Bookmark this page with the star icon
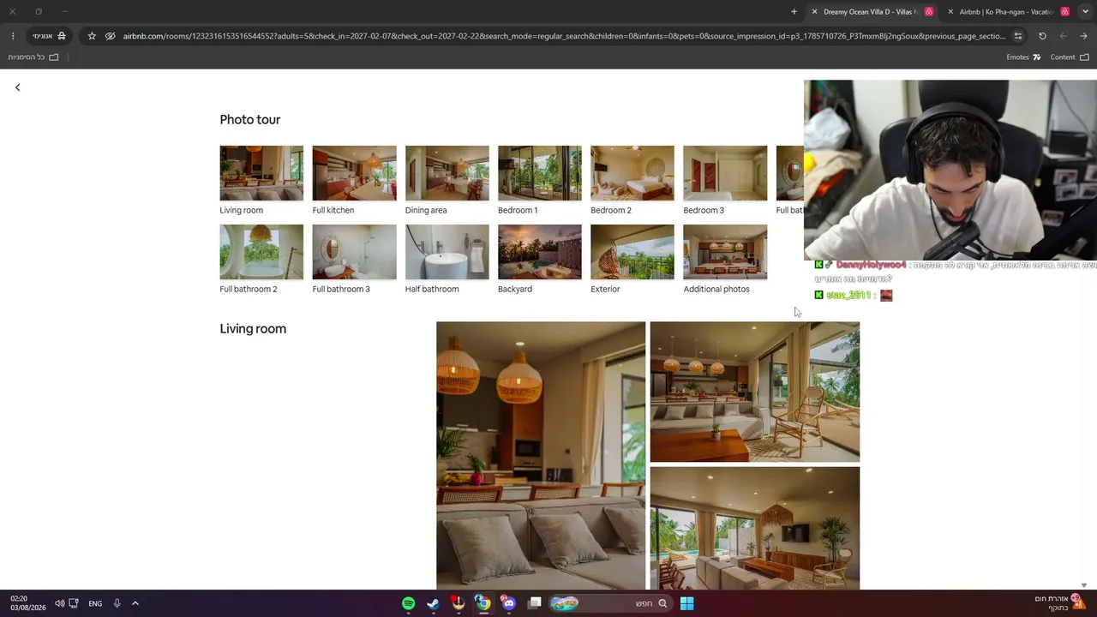Viewport: 1097px width, 617px height. tap(92, 36)
